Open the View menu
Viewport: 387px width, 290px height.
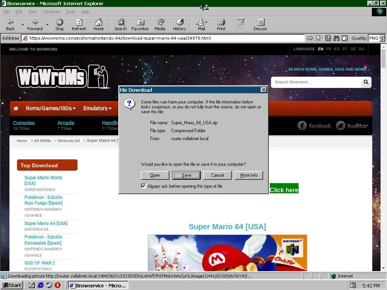[x=33, y=12]
